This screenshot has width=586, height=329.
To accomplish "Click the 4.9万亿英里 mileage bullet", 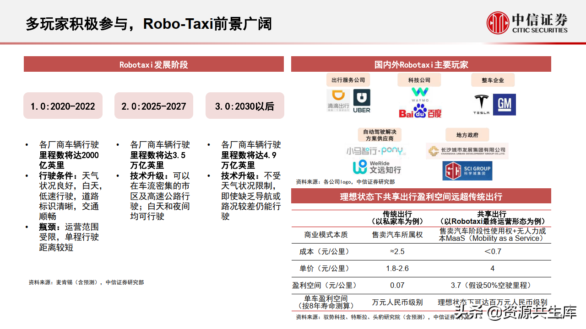I will (x=251, y=155).
